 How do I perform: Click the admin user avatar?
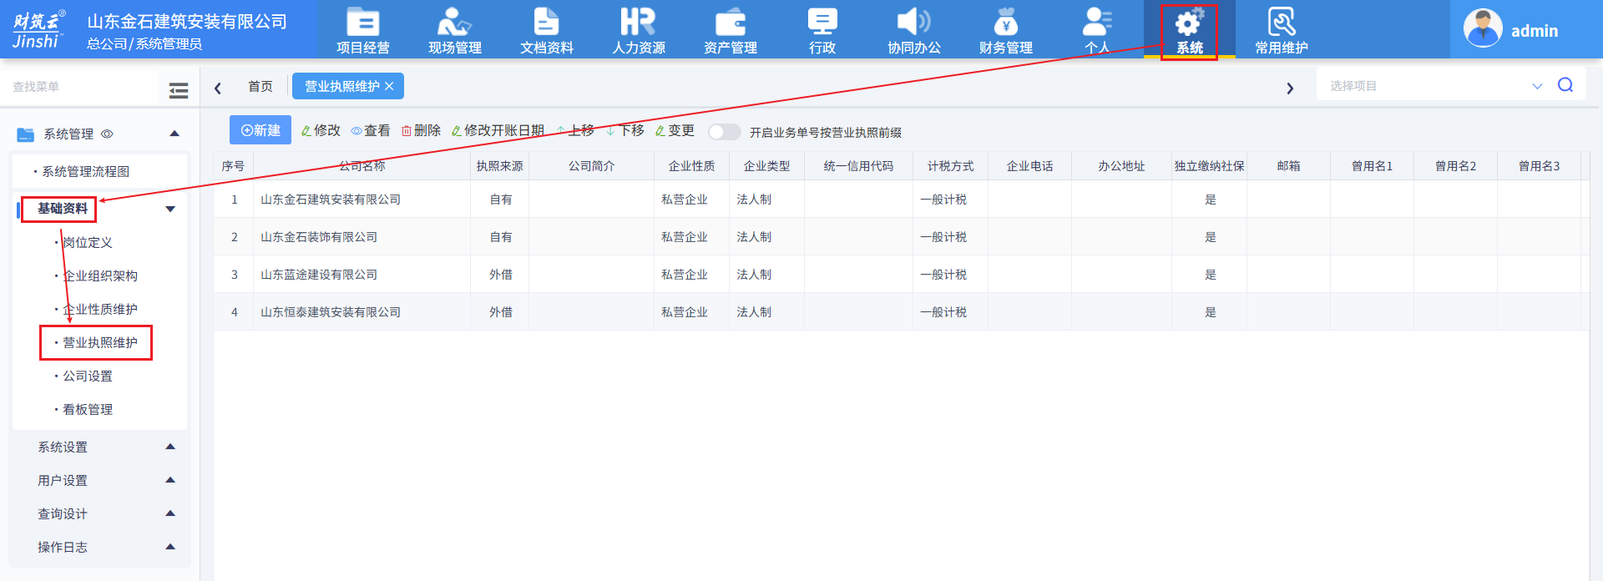click(1483, 29)
